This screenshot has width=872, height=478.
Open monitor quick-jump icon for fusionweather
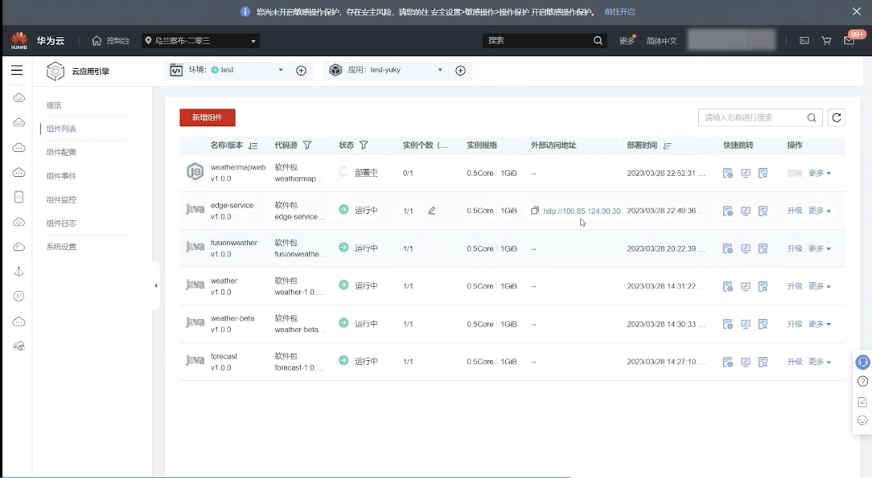745,249
